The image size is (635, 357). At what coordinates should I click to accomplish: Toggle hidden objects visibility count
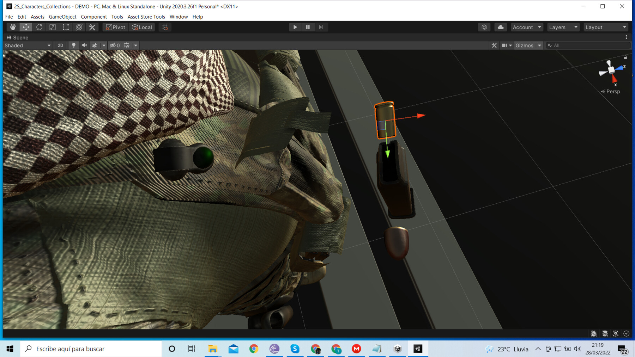pos(115,45)
